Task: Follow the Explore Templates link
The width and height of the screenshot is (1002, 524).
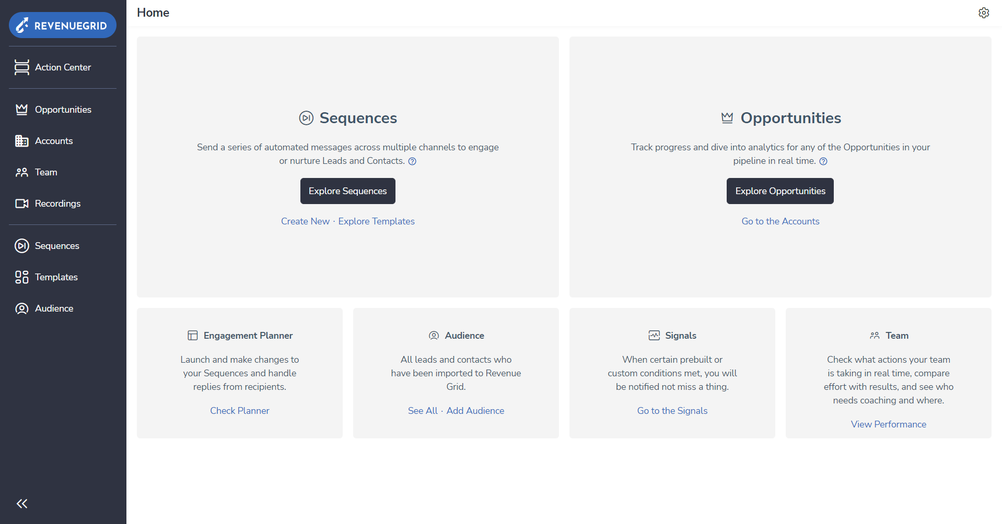Action: 377,221
